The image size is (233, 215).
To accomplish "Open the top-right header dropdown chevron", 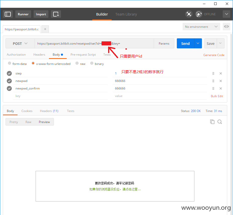I will pos(226,14).
